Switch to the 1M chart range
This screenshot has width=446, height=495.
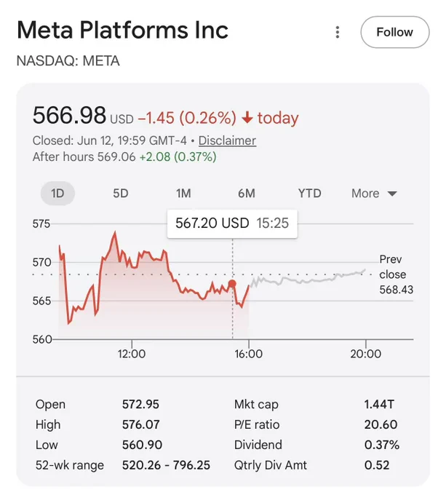coord(183,193)
